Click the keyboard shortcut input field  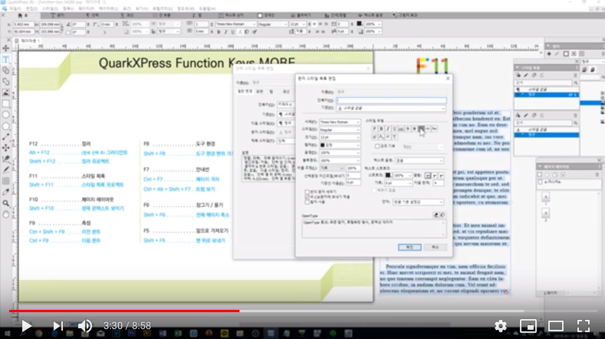coord(391,100)
